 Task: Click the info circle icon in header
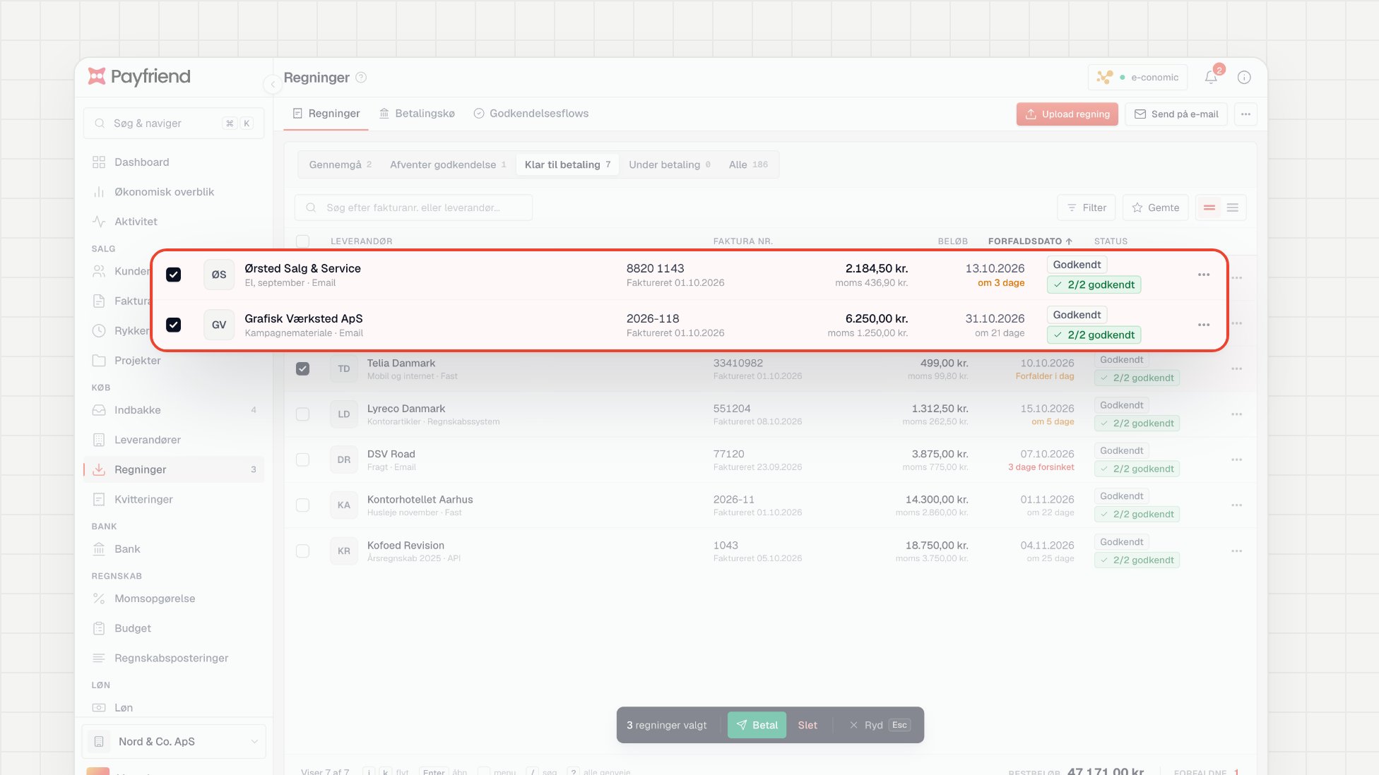coord(1244,77)
